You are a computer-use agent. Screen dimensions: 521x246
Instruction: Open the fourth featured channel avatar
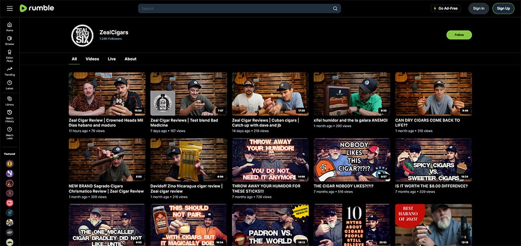tap(9, 193)
